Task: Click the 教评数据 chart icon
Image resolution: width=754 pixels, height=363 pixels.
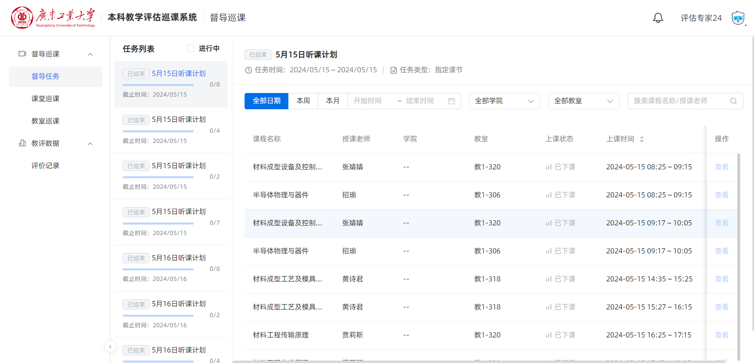Action: pyautogui.click(x=22, y=143)
